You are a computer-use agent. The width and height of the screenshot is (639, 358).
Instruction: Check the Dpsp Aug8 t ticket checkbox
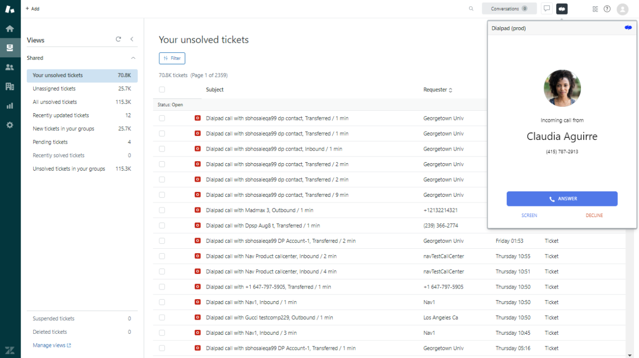click(162, 226)
